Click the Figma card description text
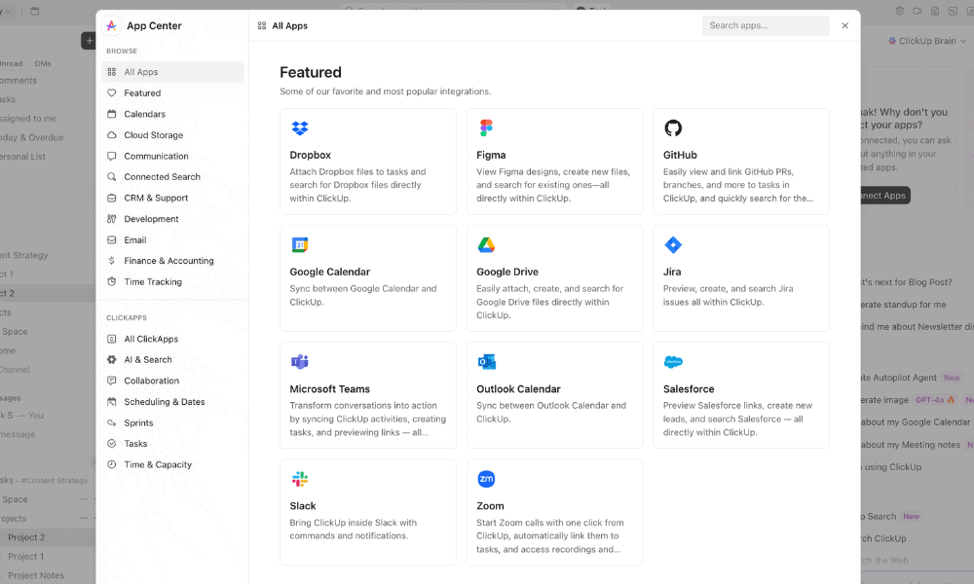This screenshot has height=584, width=974. [553, 185]
